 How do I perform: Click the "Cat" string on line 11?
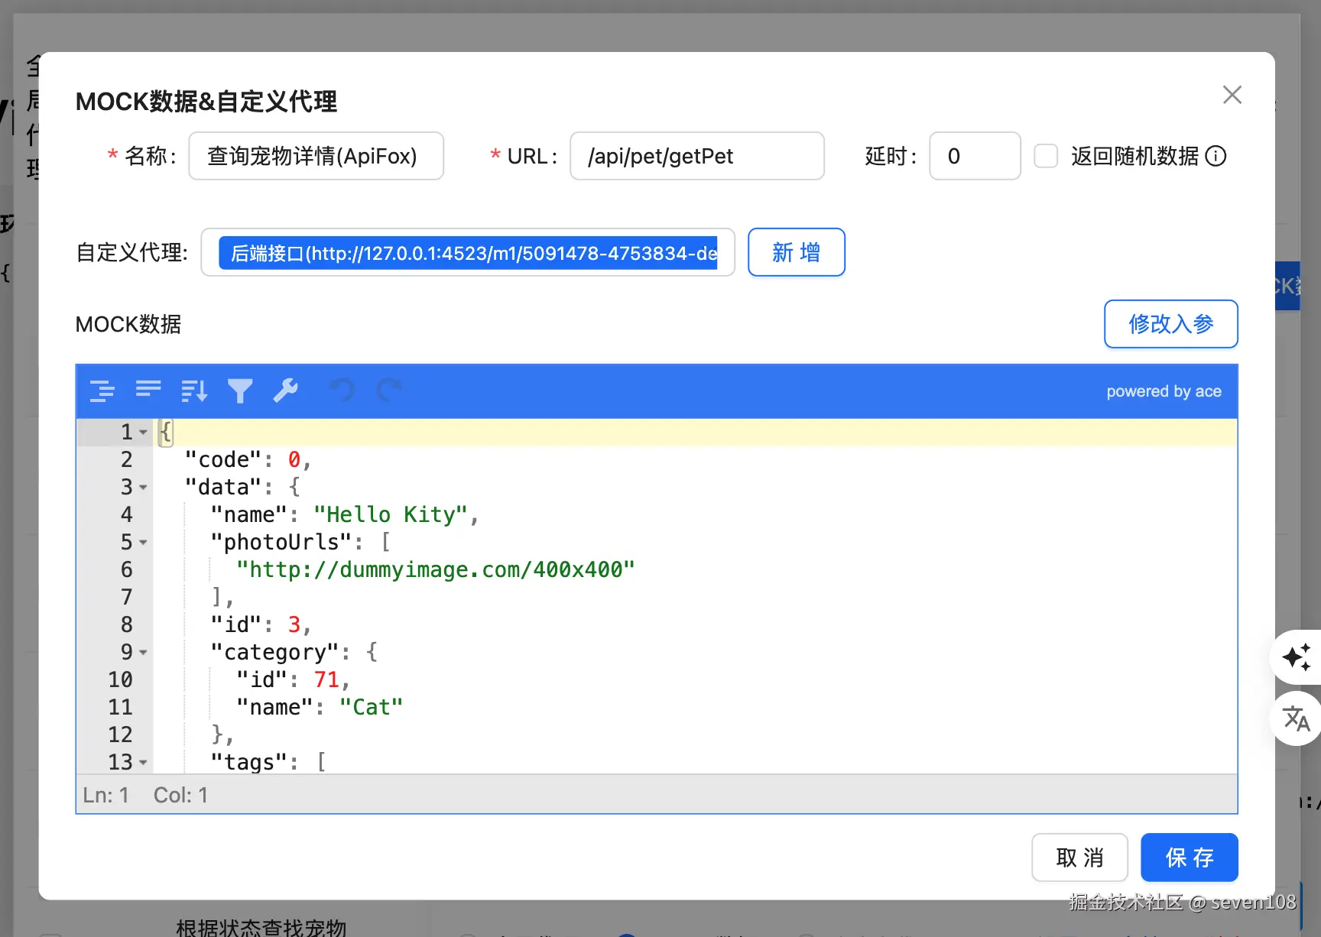click(372, 708)
